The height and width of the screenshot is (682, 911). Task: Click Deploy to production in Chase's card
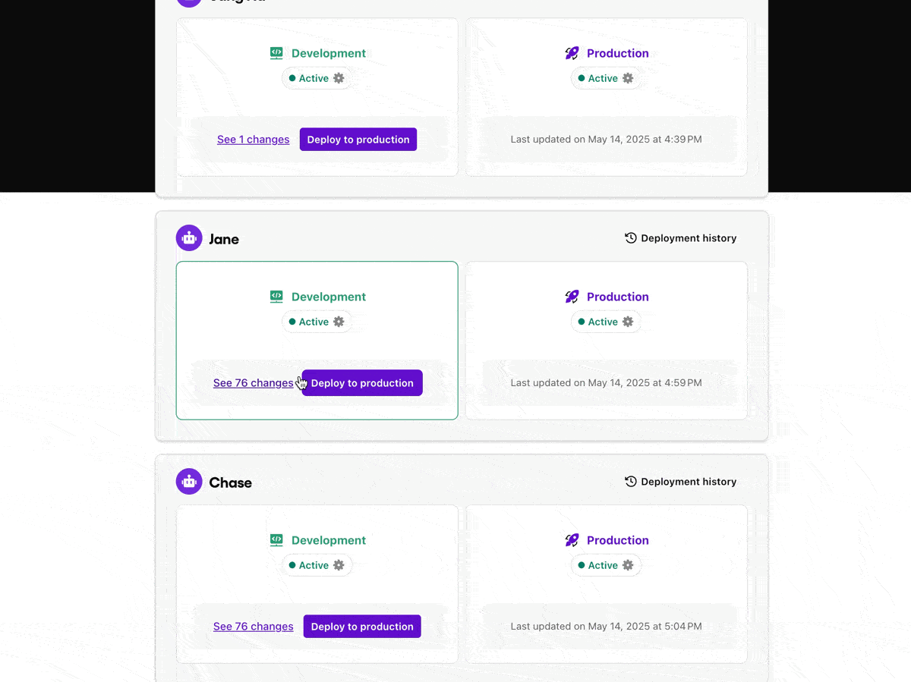(362, 626)
